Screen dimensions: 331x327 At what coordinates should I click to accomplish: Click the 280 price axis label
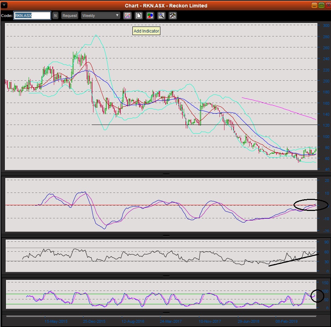point(326,37)
